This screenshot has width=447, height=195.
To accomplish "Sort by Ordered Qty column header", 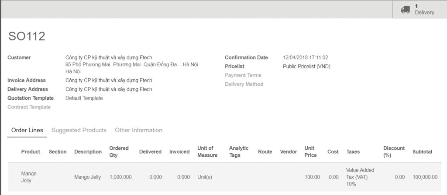I will pos(119,152).
